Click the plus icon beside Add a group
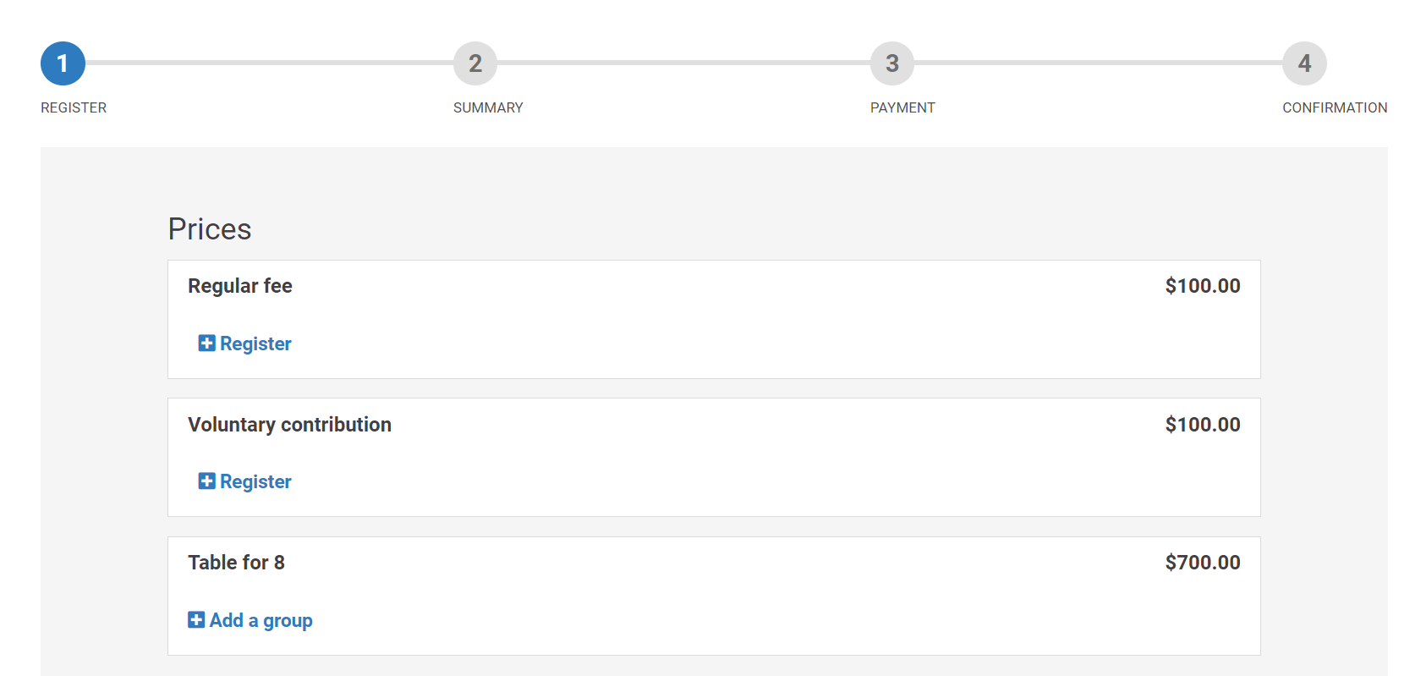This screenshot has width=1415, height=676. tap(196, 620)
